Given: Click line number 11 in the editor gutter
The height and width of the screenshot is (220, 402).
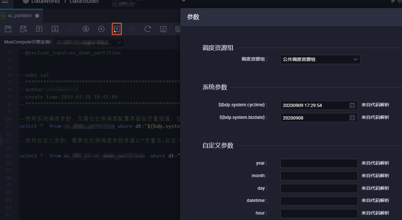Looking at the screenshot, I should [x=8, y=126].
